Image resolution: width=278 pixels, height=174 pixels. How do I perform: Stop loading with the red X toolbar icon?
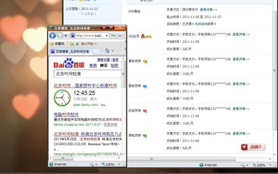click(120, 36)
